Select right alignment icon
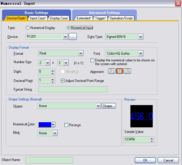This screenshot has height=165, width=182. click(127, 71)
